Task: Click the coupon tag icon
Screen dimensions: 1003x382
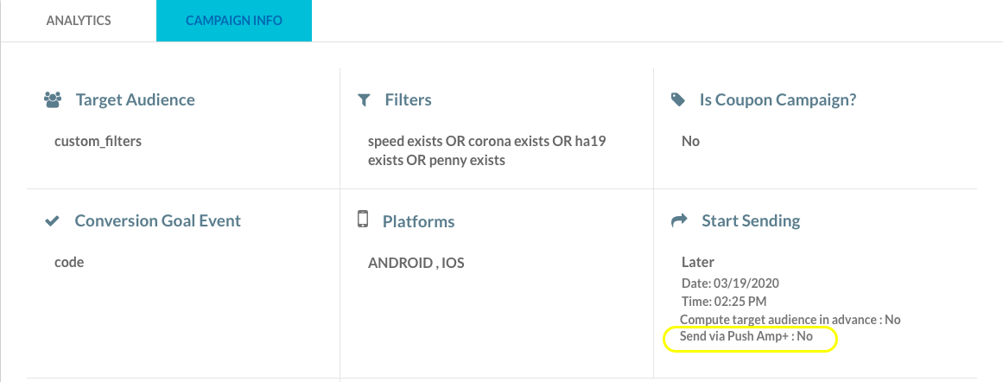Action: [677, 99]
